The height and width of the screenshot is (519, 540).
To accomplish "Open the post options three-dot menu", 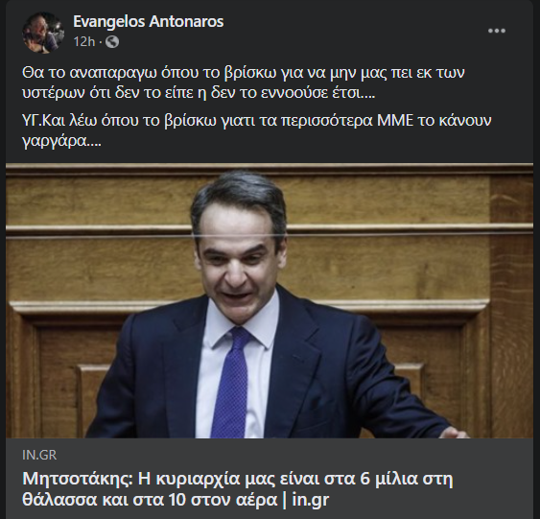I will point(497,31).
